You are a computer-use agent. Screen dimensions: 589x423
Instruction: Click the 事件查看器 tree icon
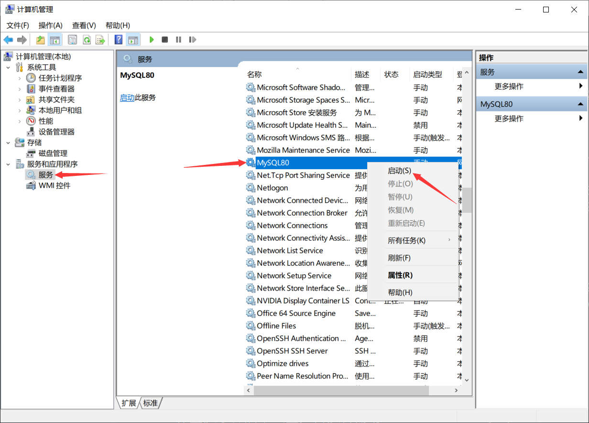[x=31, y=89]
